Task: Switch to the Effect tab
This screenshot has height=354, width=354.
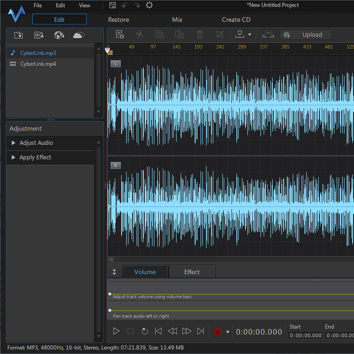Action: (192, 272)
